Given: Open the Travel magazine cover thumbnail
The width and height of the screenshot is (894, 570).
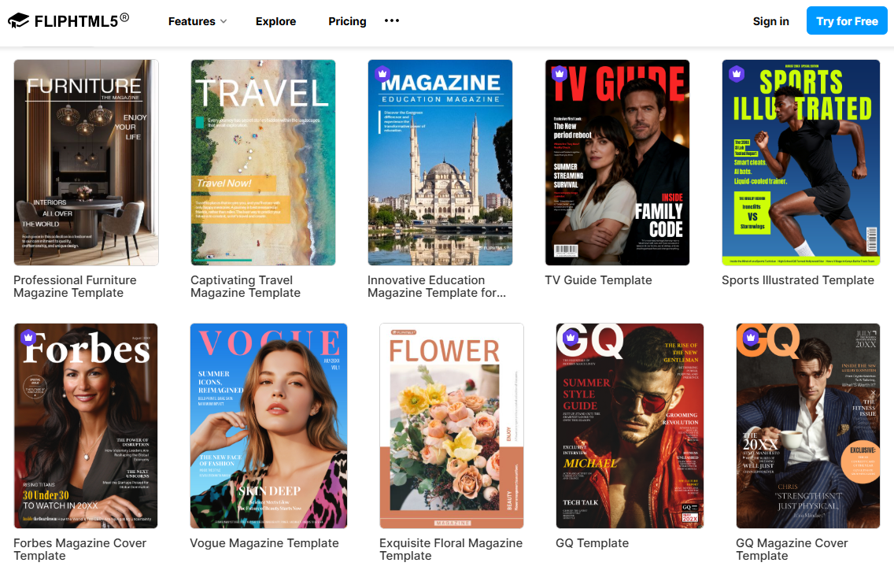Looking at the screenshot, I should point(263,163).
